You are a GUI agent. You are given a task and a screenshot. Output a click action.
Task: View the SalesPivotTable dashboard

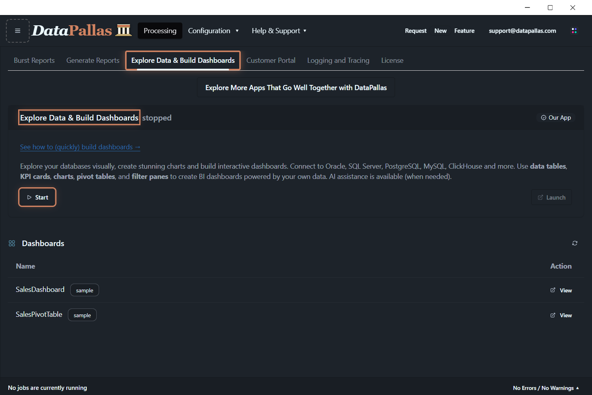pos(561,315)
